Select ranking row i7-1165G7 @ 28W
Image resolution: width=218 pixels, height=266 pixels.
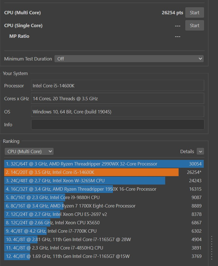pos(104,239)
